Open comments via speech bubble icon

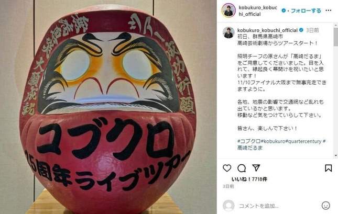point(242,168)
